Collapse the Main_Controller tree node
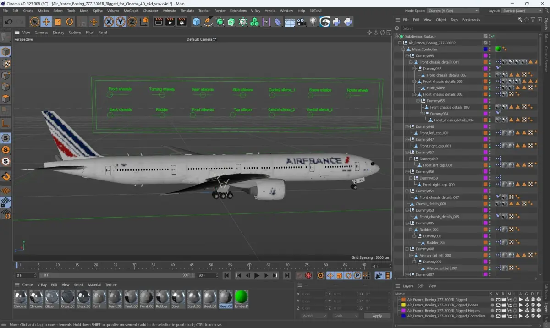The height and width of the screenshot is (328, 550). click(x=403, y=49)
